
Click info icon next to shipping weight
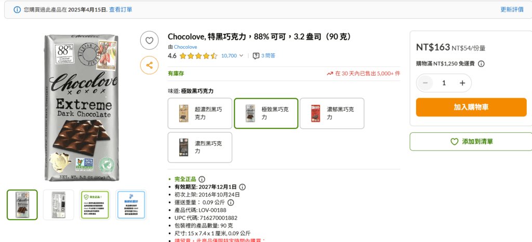point(231,203)
